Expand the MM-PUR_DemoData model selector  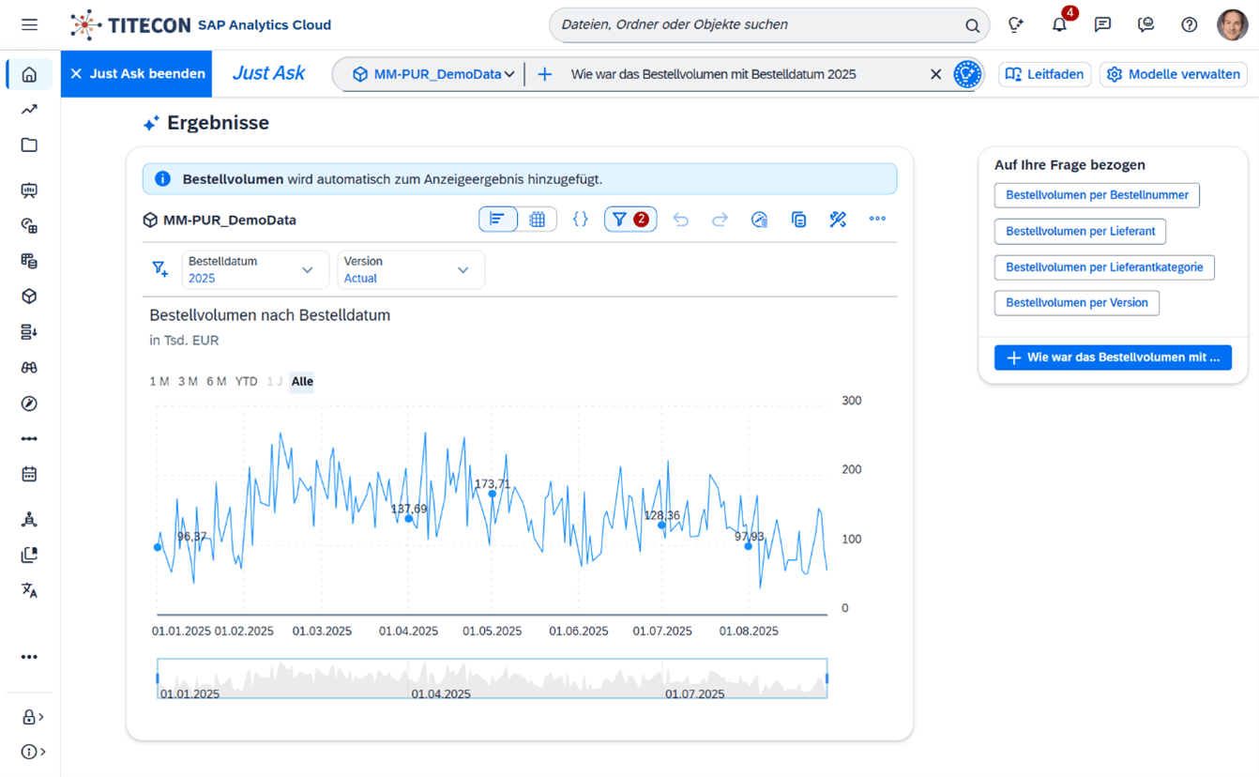(433, 74)
